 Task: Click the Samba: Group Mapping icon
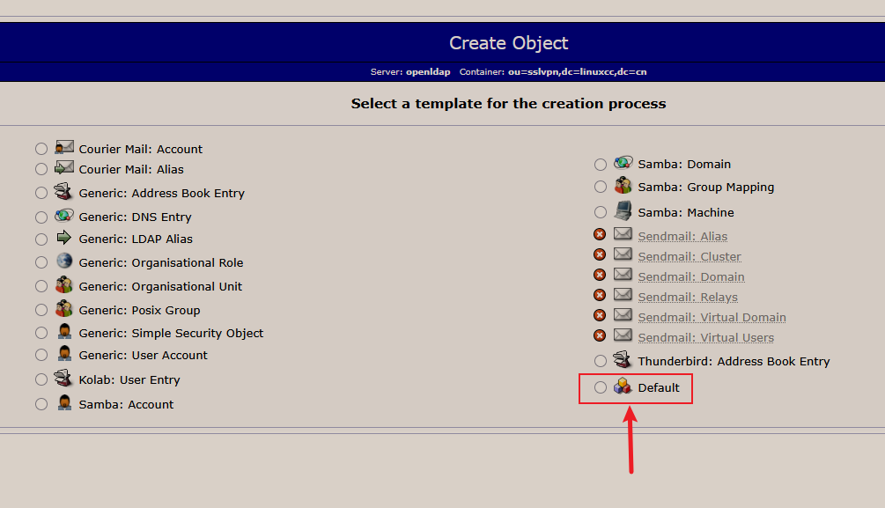click(623, 185)
